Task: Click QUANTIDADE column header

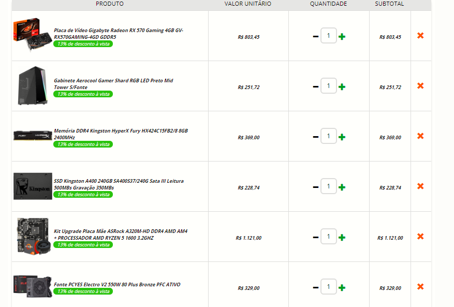Action: pyautogui.click(x=328, y=4)
